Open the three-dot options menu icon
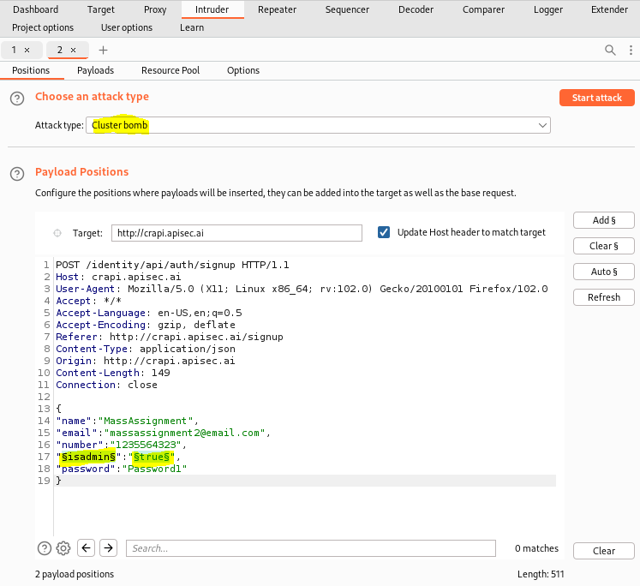 click(x=630, y=51)
